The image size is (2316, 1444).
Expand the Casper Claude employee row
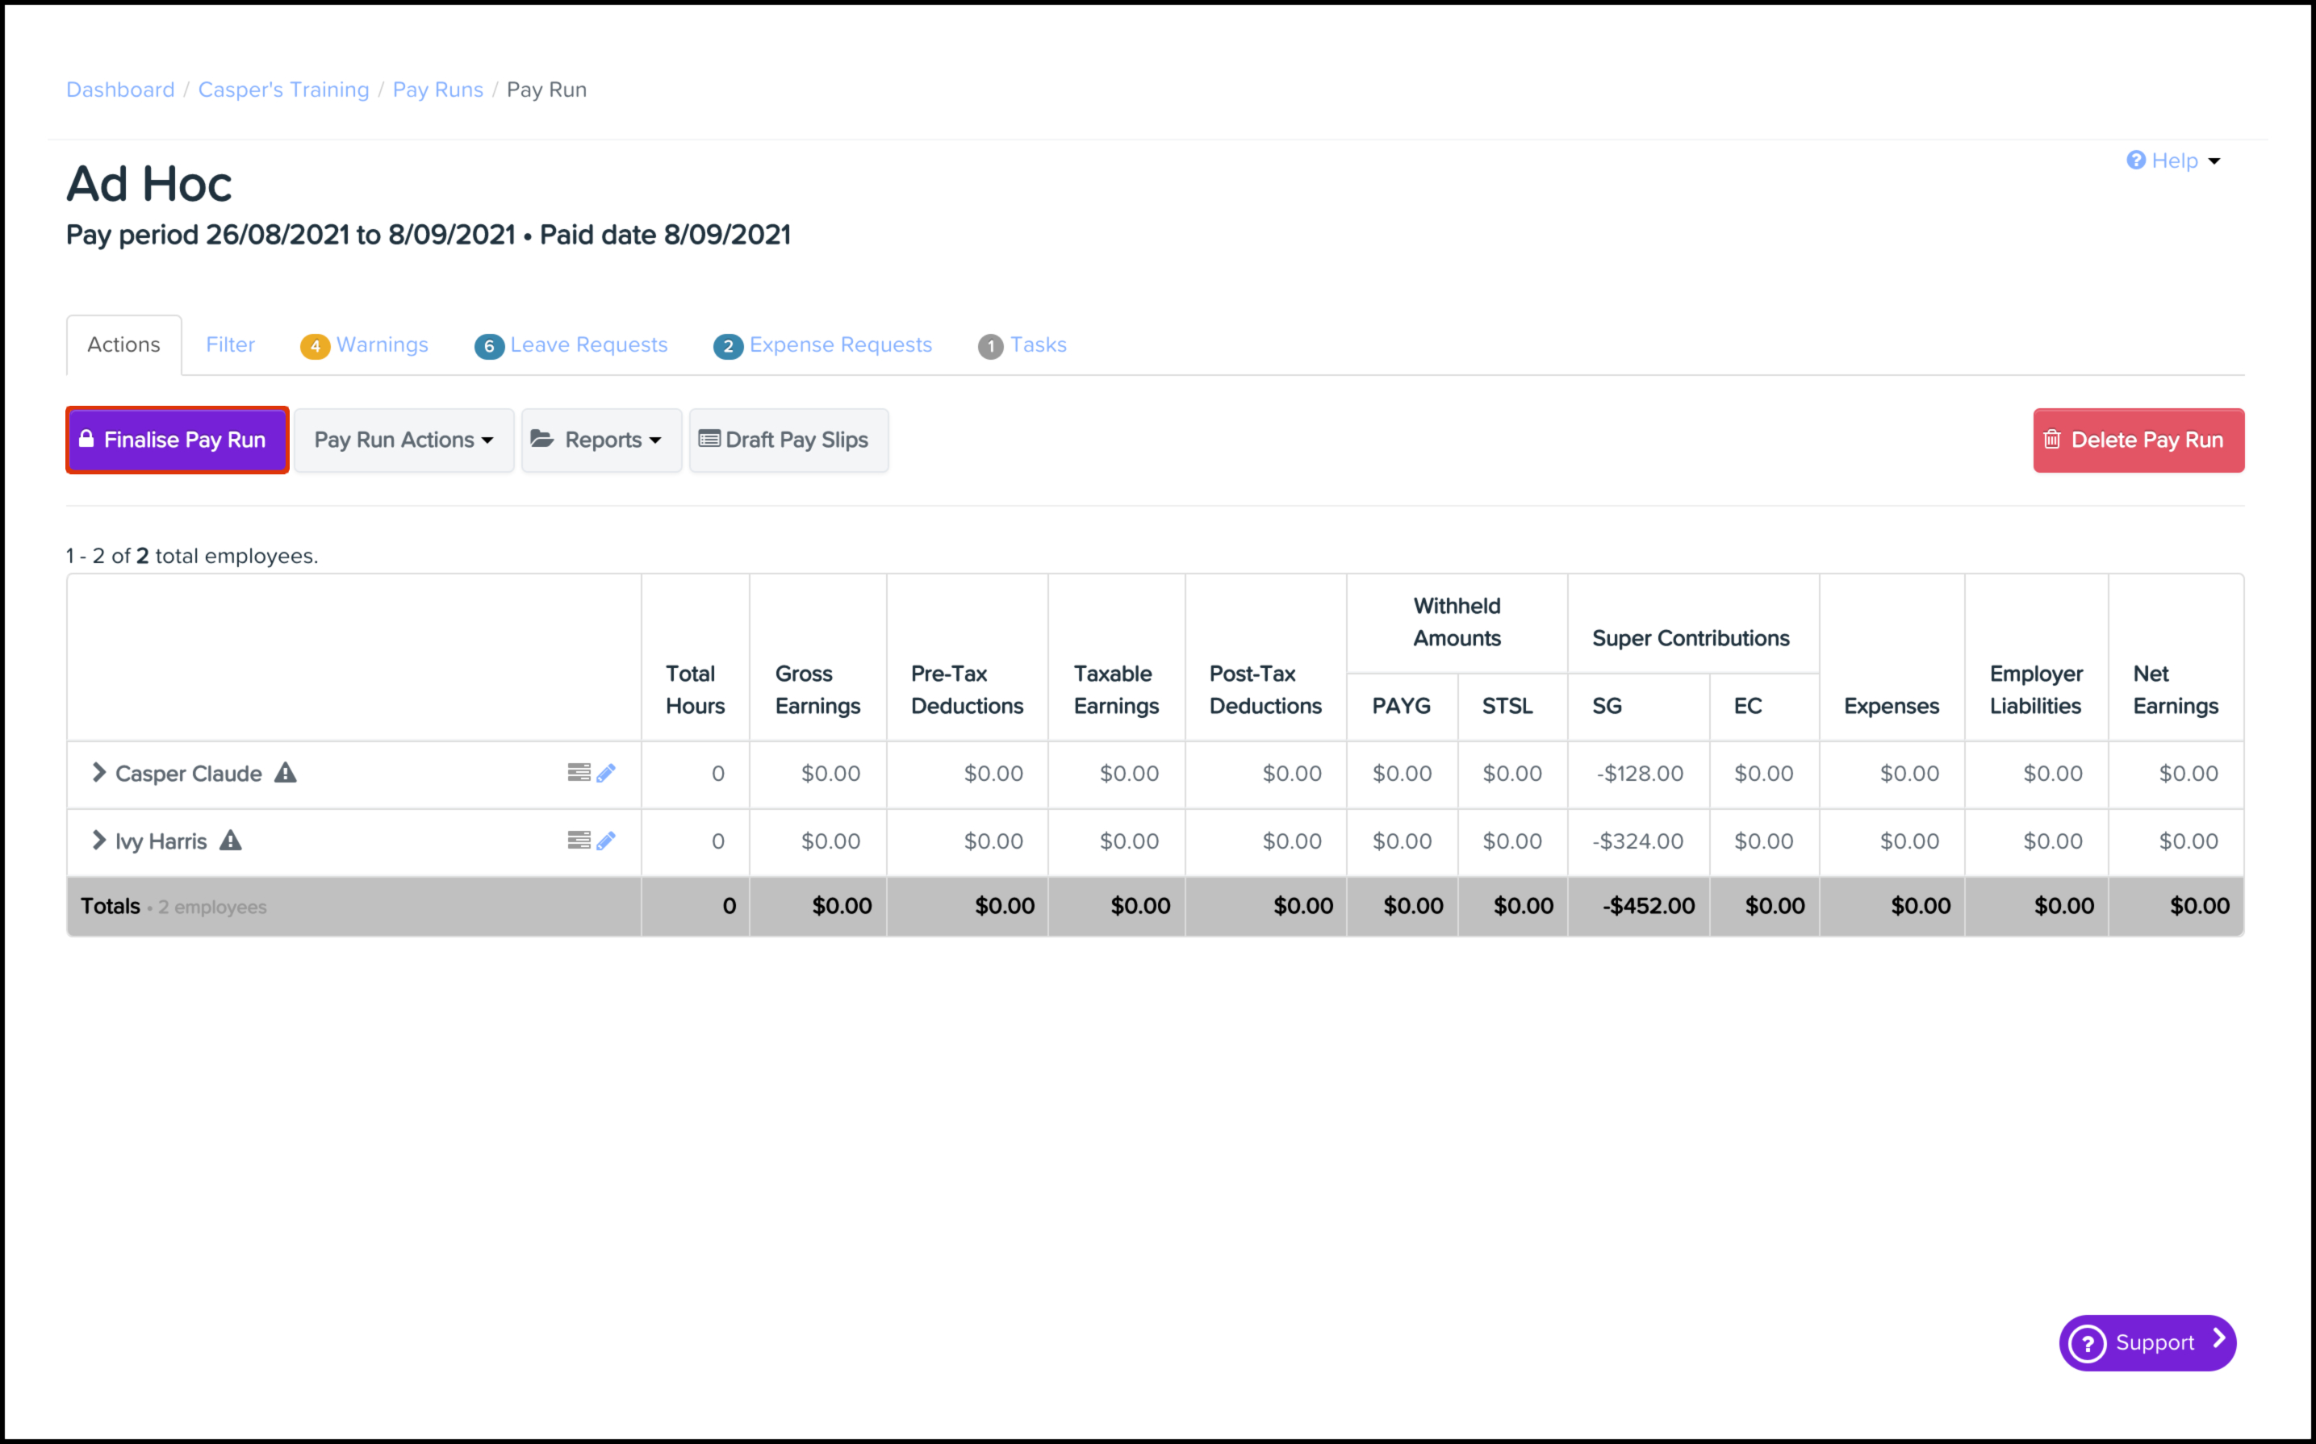[98, 773]
